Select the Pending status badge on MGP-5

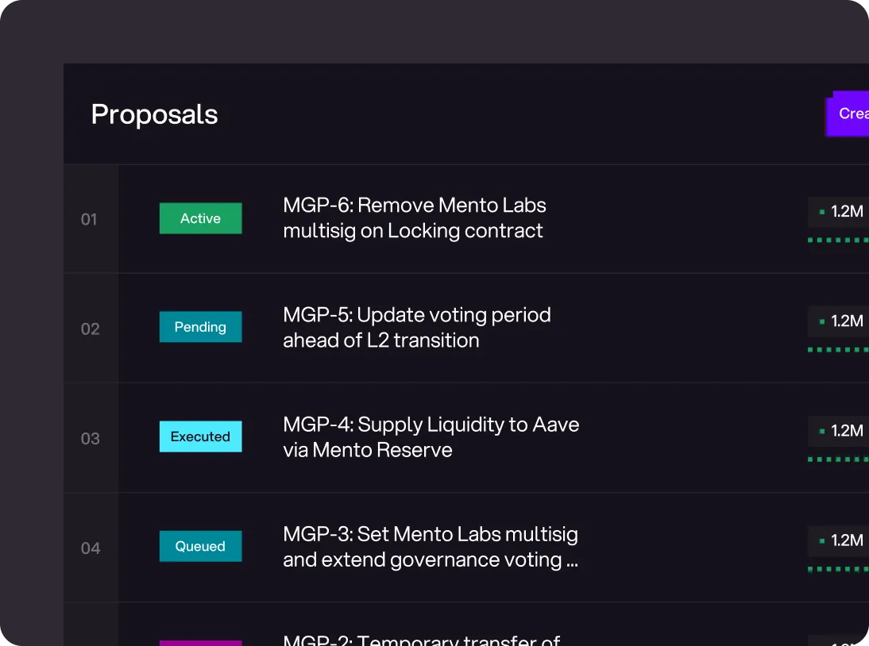200,327
